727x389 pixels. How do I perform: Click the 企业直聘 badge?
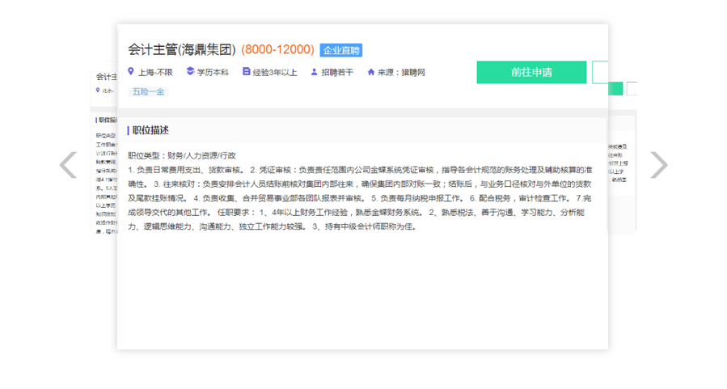click(x=341, y=50)
